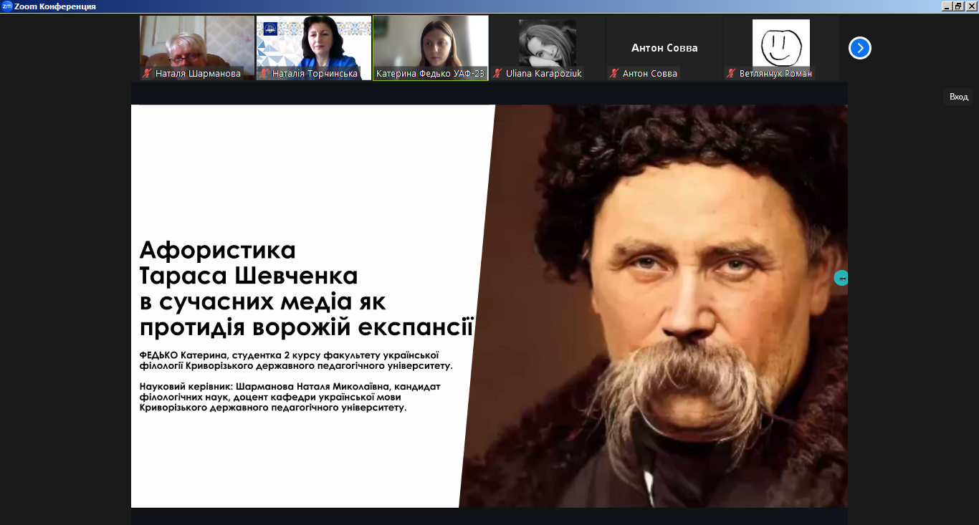Select Наталія Торчинська's video thumbnail
The width and height of the screenshot is (979, 525).
tap(314, 42)
